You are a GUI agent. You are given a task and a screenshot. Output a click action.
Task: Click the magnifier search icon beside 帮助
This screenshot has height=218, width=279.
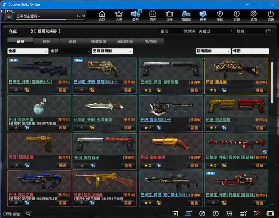coord(28,214)
